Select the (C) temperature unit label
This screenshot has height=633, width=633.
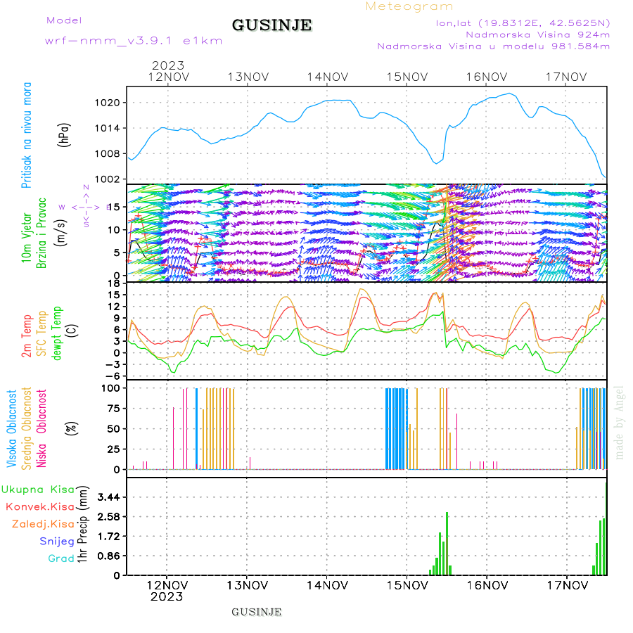click(72, 331)
